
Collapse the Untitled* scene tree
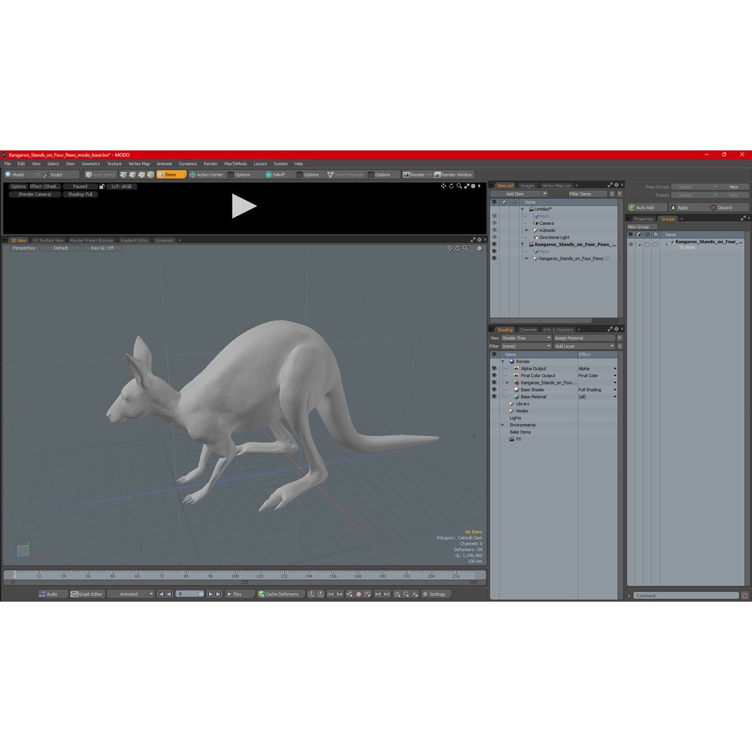tap(522, 209)
